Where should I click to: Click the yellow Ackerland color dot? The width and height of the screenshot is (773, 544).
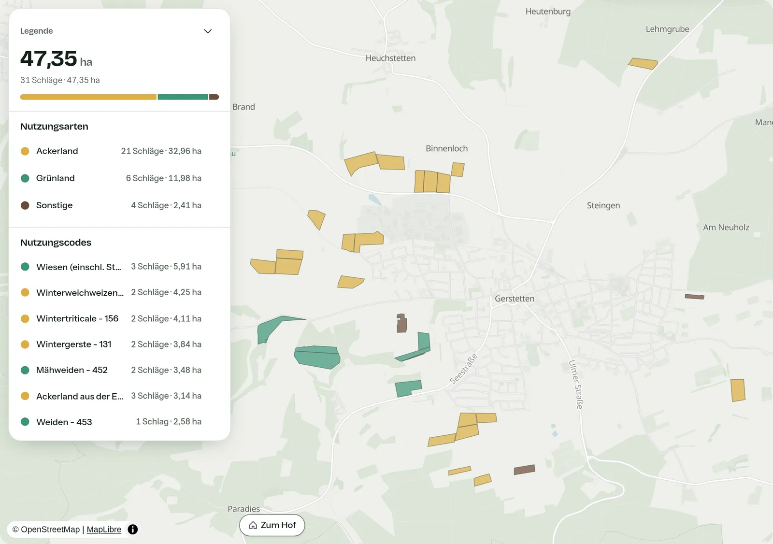(25, 151)
